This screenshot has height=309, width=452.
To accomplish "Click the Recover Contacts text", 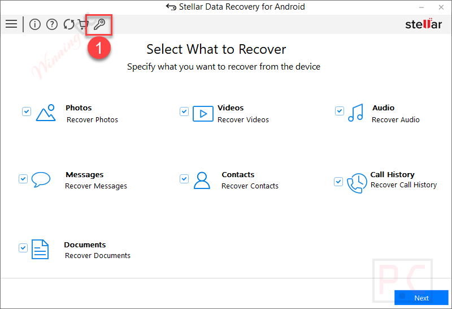I will point(250,186).
